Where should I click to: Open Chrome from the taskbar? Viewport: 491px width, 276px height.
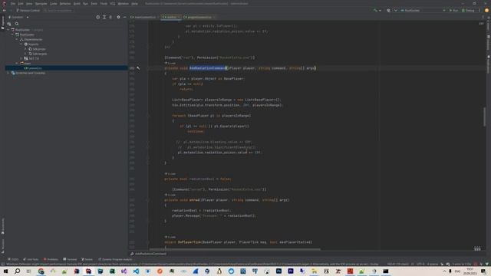pos(41,271)
